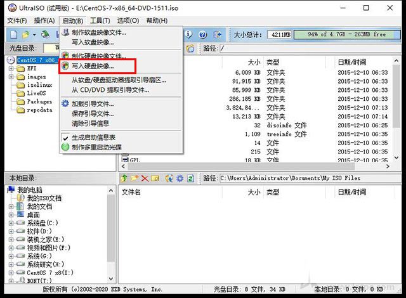The image size is (406, 298).
Task: Open the 操作(A) menu
Action: pos(44,21)
